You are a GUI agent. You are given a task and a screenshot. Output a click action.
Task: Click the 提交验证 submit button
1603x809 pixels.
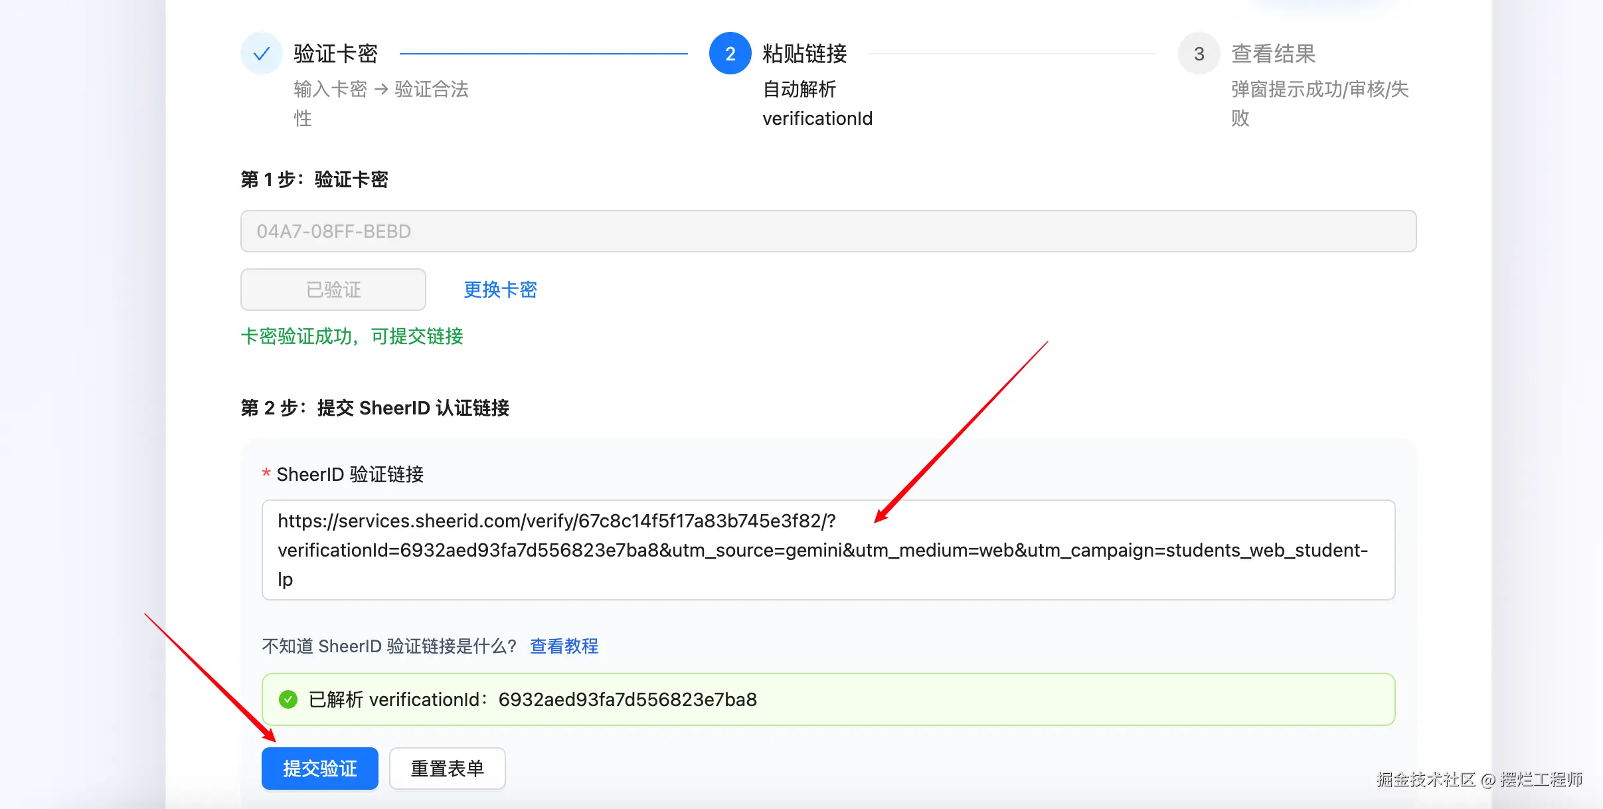(x=319, y=768)
